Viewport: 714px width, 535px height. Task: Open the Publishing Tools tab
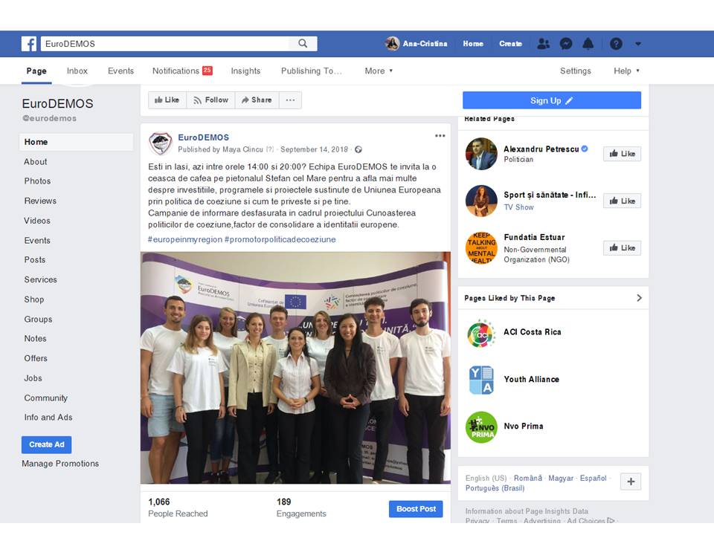(x=311, y=71)
